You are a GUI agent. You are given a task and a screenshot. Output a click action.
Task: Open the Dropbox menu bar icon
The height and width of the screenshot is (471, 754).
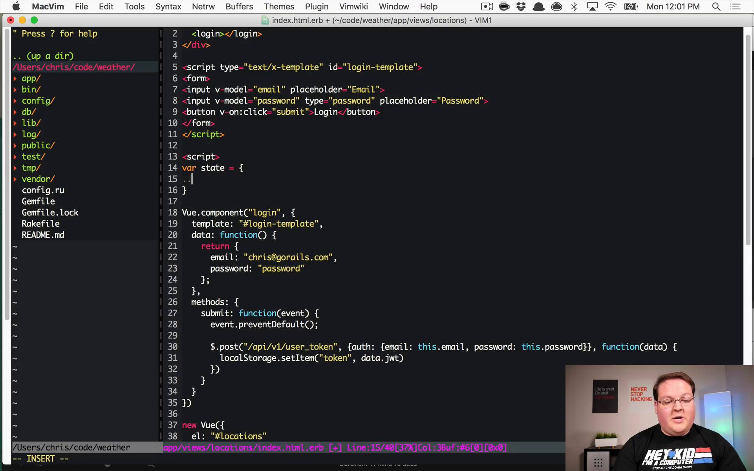pyautogui.click(x=521, y=6)
